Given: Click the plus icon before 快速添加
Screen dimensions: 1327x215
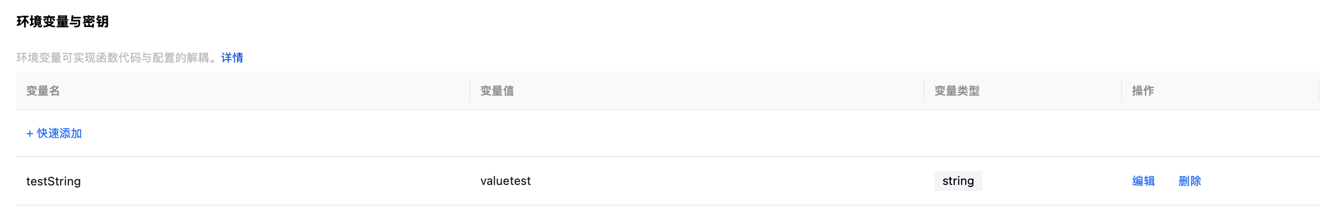Looking at the screenshot, I should [30, 134].
